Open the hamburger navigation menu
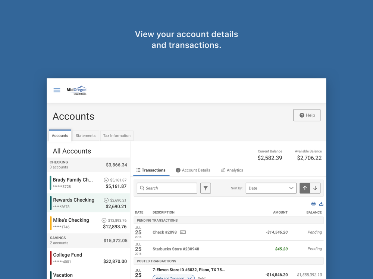 click(57, 90)
